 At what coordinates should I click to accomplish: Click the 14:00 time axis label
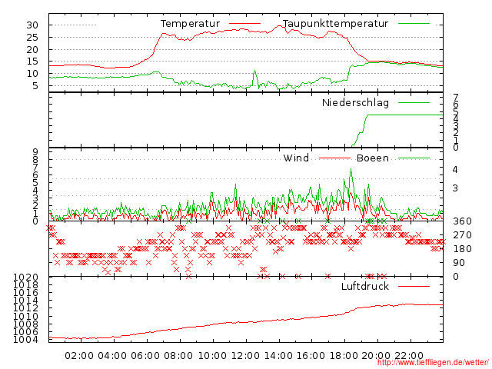click(278, 356)
